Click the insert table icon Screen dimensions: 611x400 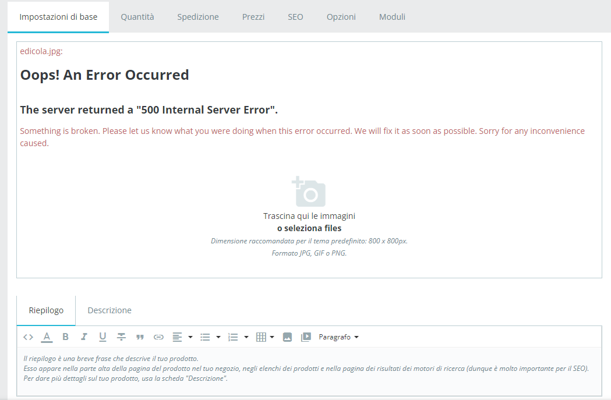click(x=261, y=337)
